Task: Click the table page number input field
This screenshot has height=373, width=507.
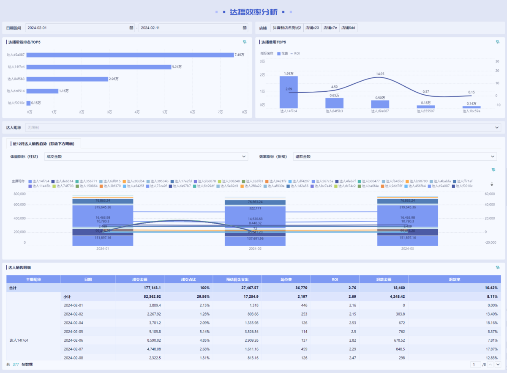Action: (475, 364)
